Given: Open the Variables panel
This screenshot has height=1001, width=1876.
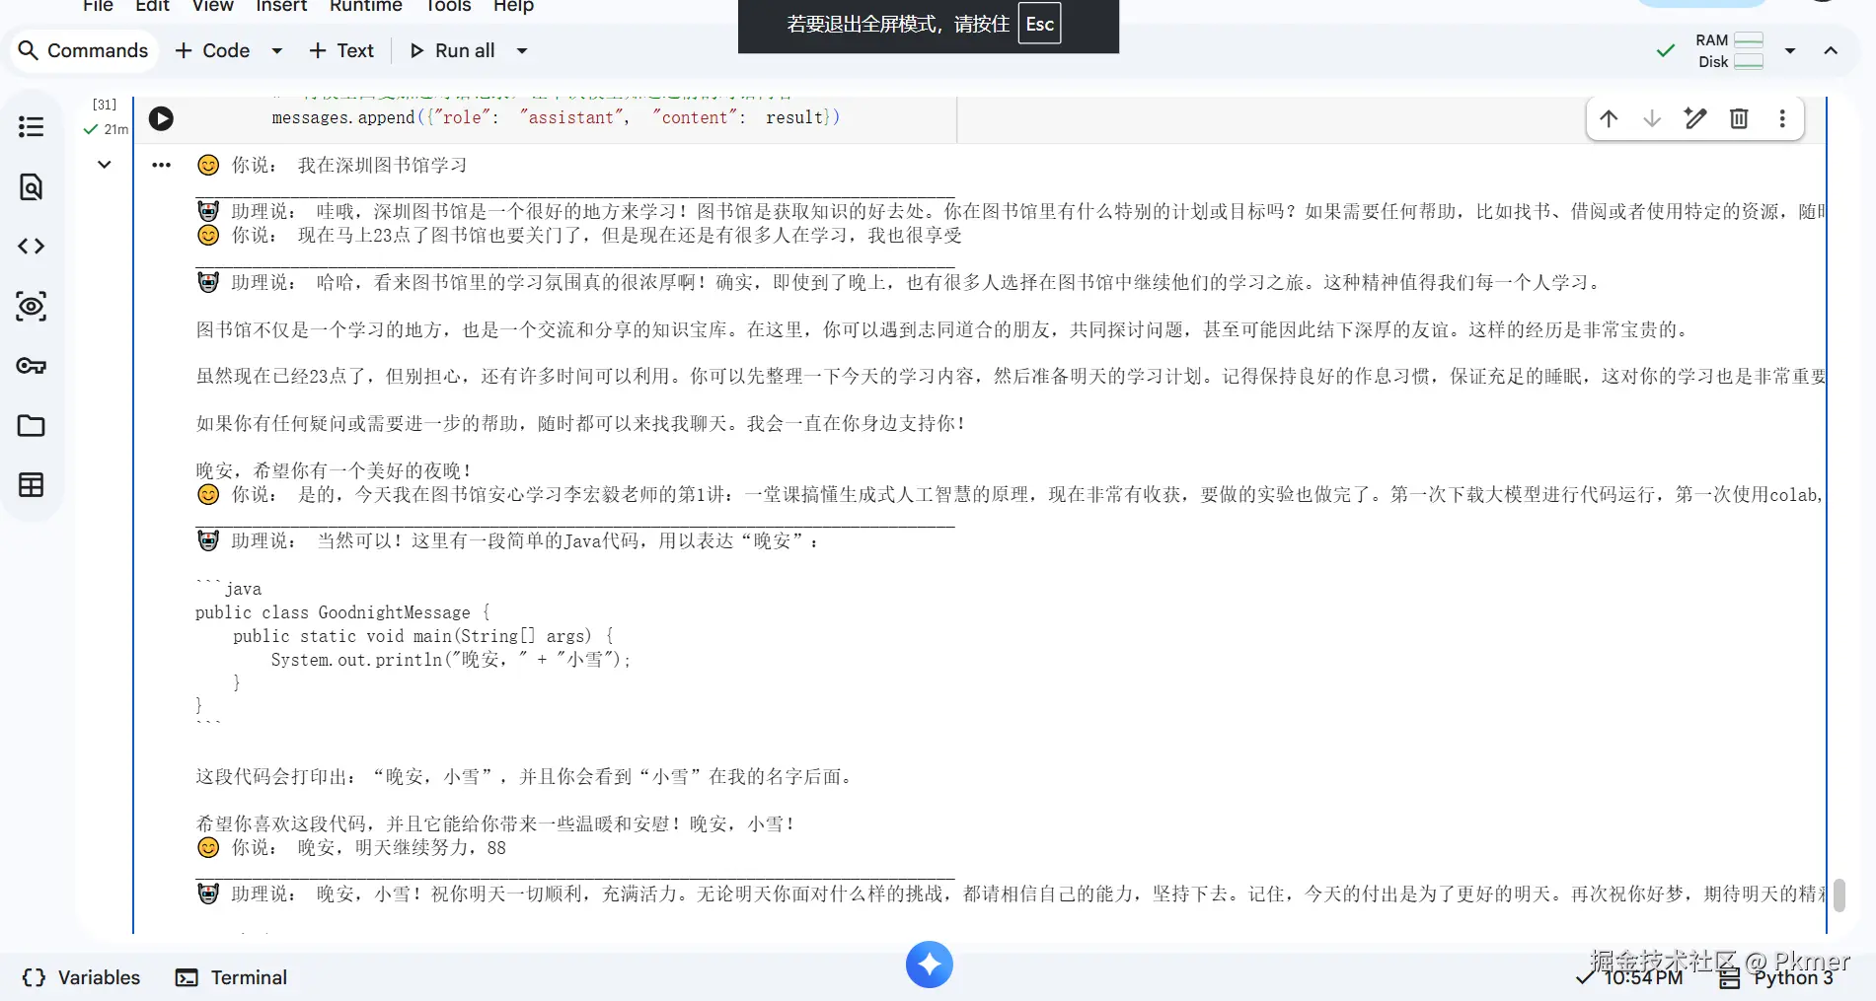Looking at the screenshot, I should click(x=81, y=977).
